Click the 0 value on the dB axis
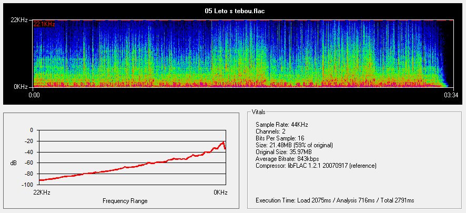The width and height of the screenshot is (466, 213). [x=31, y=130]
